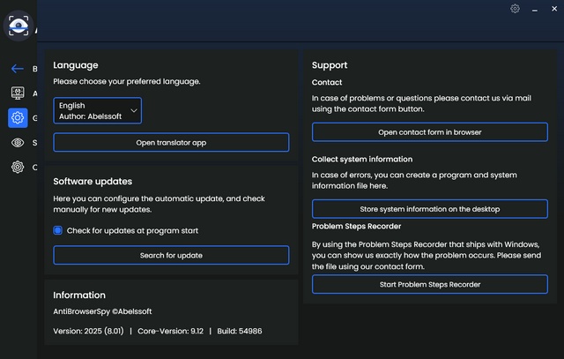Viewport: 564px width, 359px height.
Task: Start Problem Steps Recorder
Action: (429, 284)
